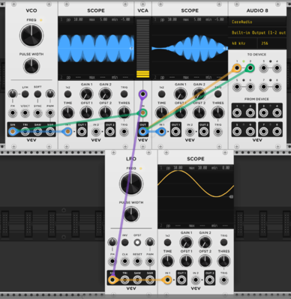This screenshot has height=299, width=291.
Task: Click the VCO SYNC input jack
Action: click(37, 113)
